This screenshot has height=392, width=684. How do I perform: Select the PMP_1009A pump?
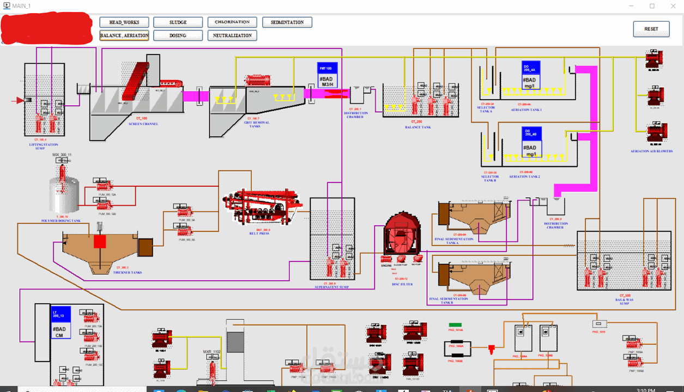(634, 344)
